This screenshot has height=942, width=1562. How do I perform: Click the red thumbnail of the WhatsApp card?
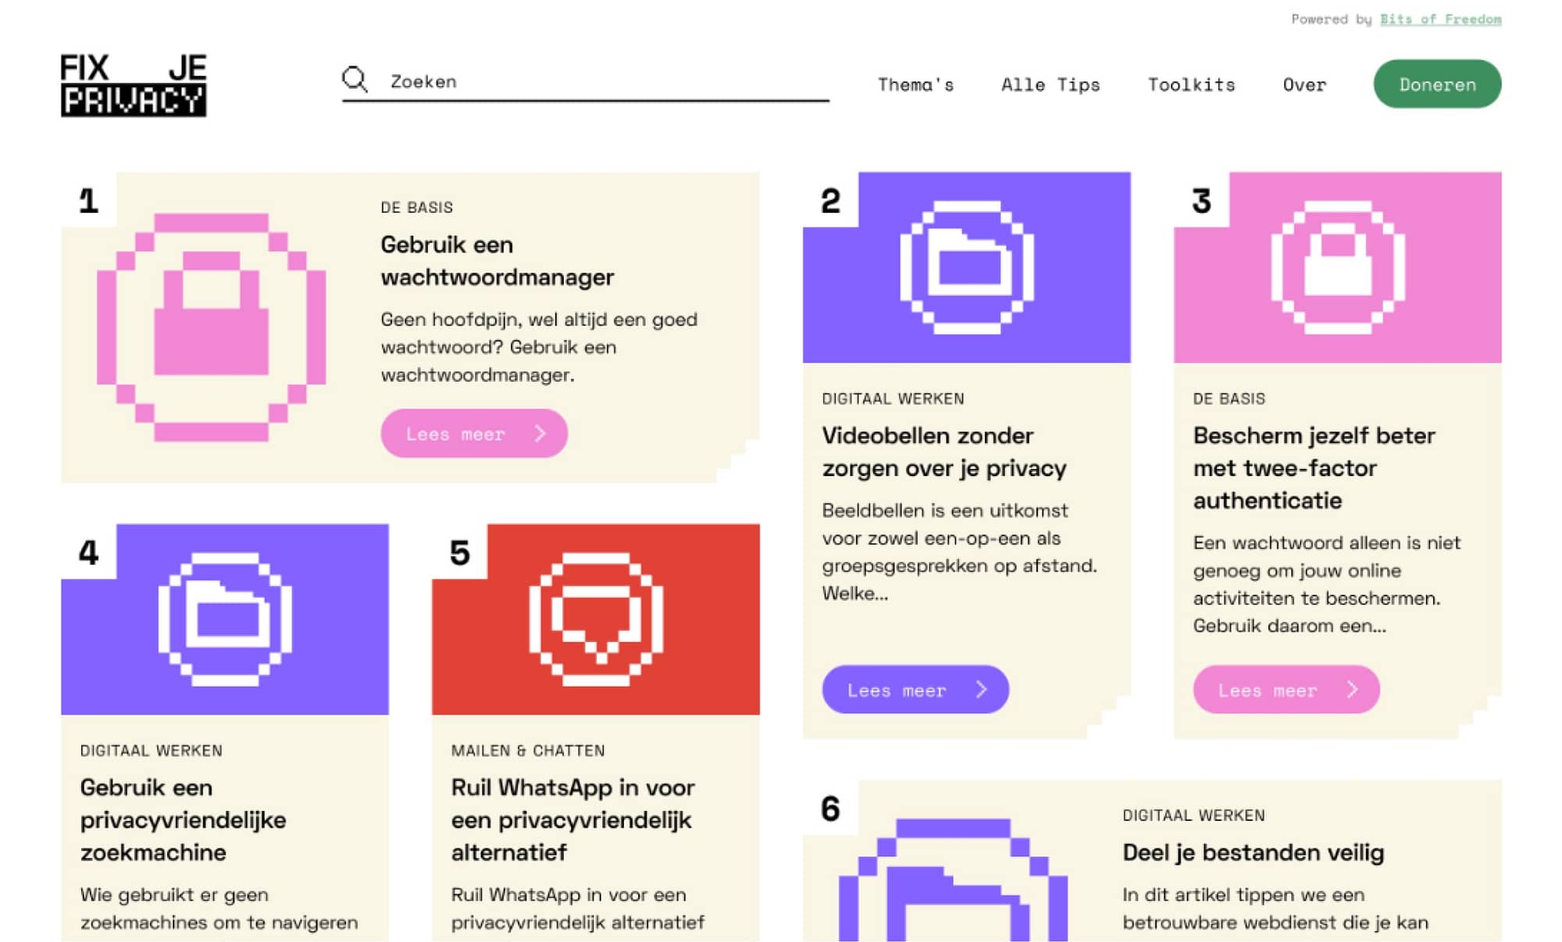coord(596,620)
